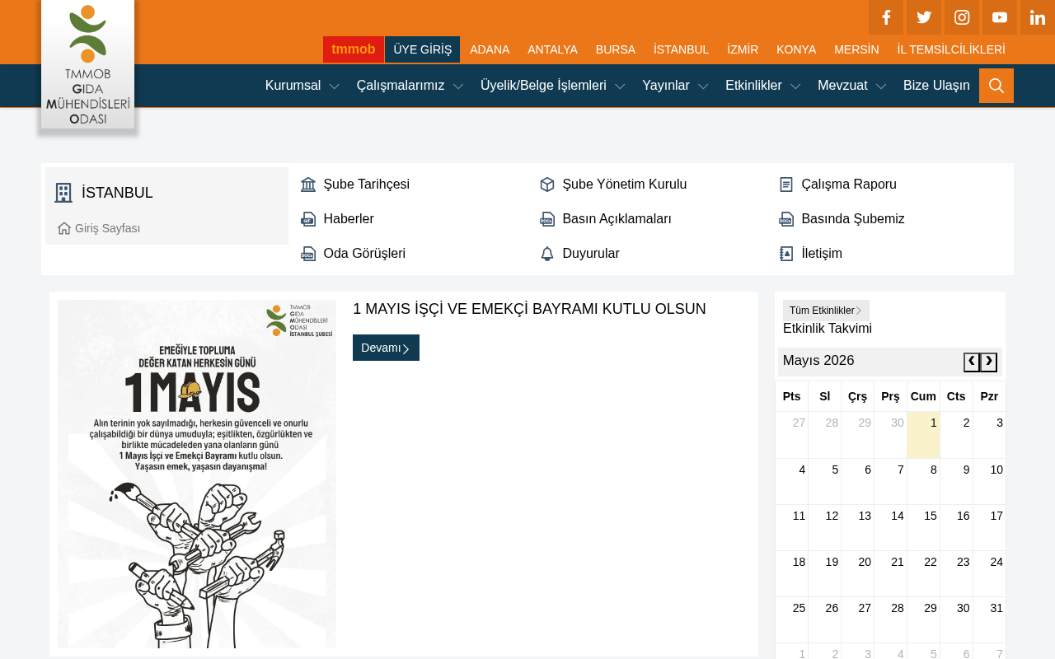The width and height of the screenshot is (1055, 659).
Task: Expand the Yayınlar dropdown menu
Action: click(675, 86)
